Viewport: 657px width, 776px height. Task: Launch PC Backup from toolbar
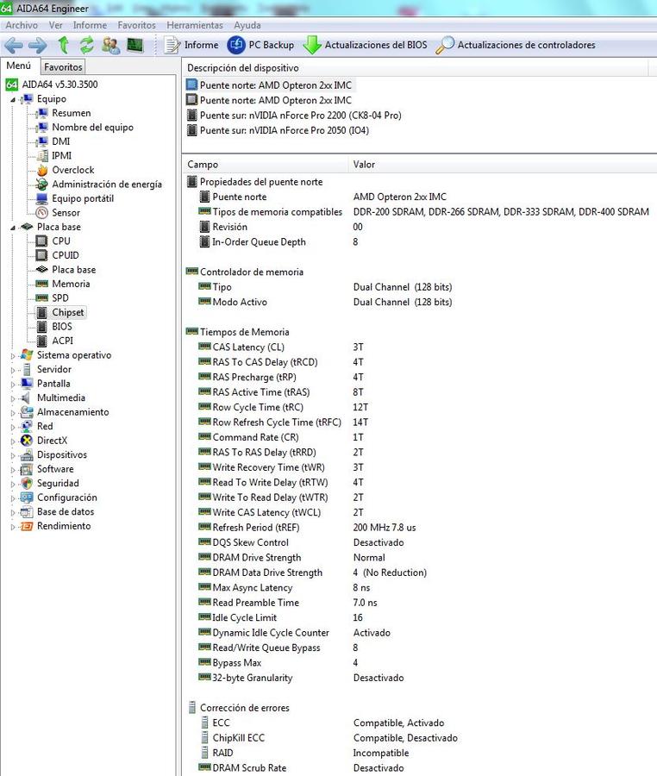(x=260, y=45)
